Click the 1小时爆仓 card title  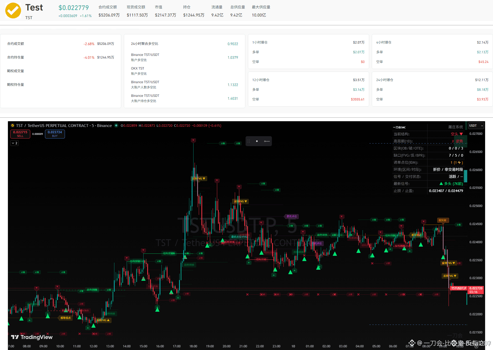click(260, 43)
